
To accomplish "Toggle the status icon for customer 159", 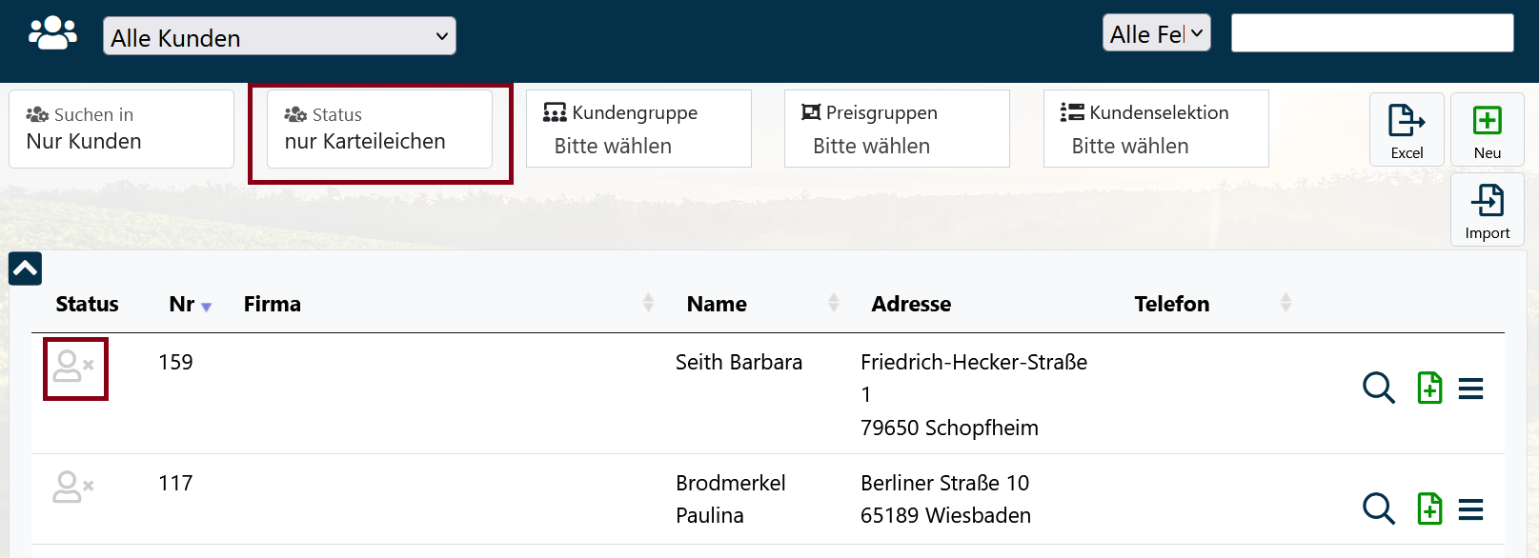I will 74,368.
